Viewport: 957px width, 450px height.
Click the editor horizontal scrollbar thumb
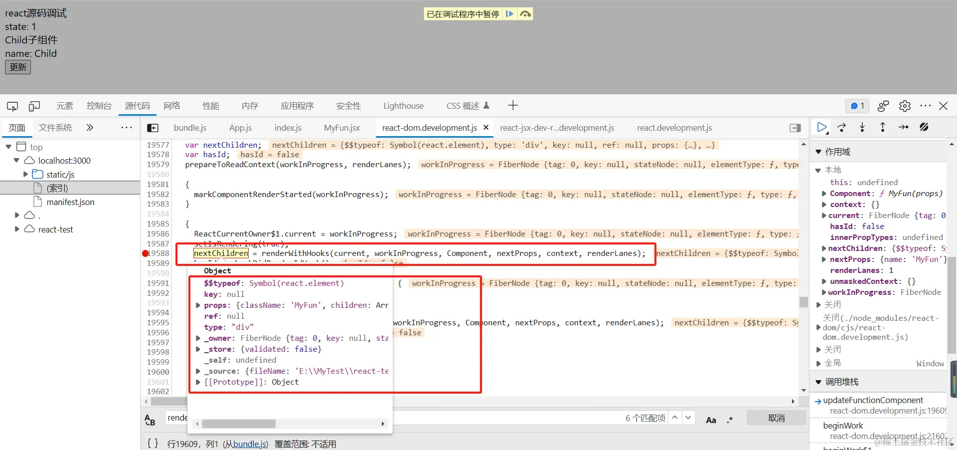click(169, 401)
